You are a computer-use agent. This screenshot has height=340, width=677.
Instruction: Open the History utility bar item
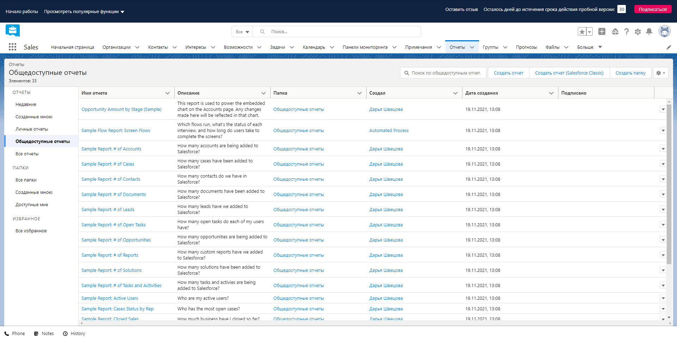pyautogui.click(x=74, y=334)
